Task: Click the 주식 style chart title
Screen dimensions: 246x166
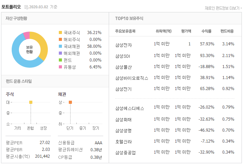Action: pos(10,94)
